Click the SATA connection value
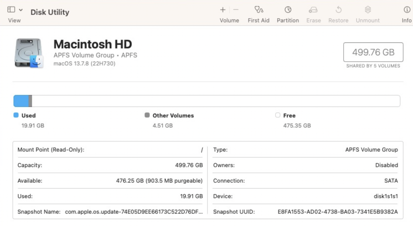 (x=391, y=181)
